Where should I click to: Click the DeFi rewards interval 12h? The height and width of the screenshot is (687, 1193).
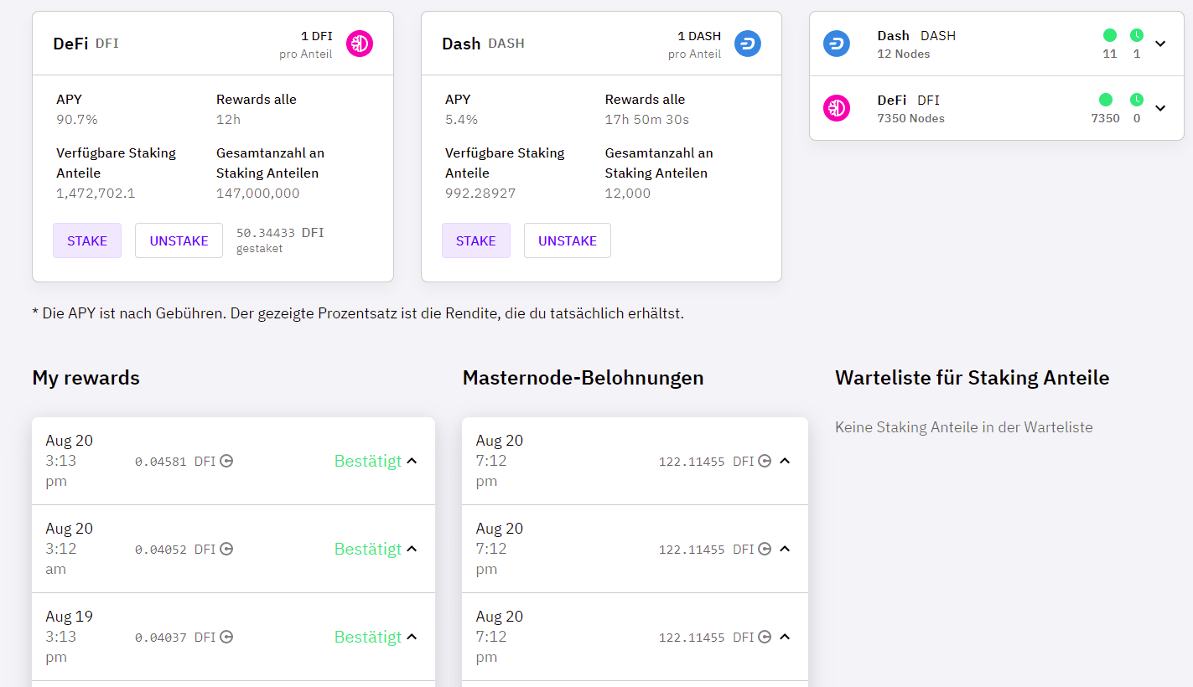tap(228, 120)
